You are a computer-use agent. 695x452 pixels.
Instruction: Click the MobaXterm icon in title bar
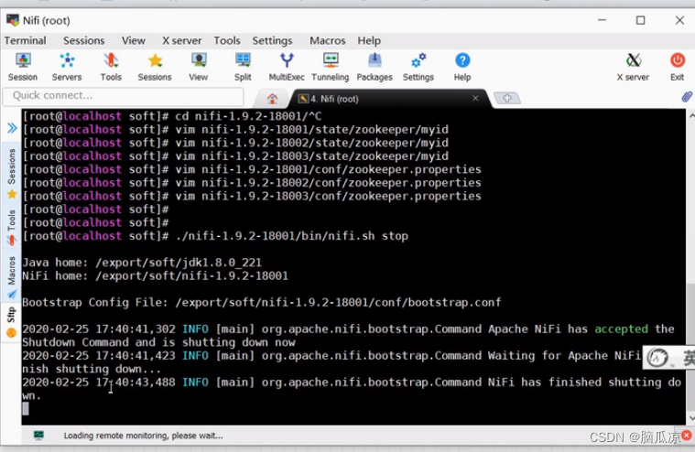(x=13, y=20)
